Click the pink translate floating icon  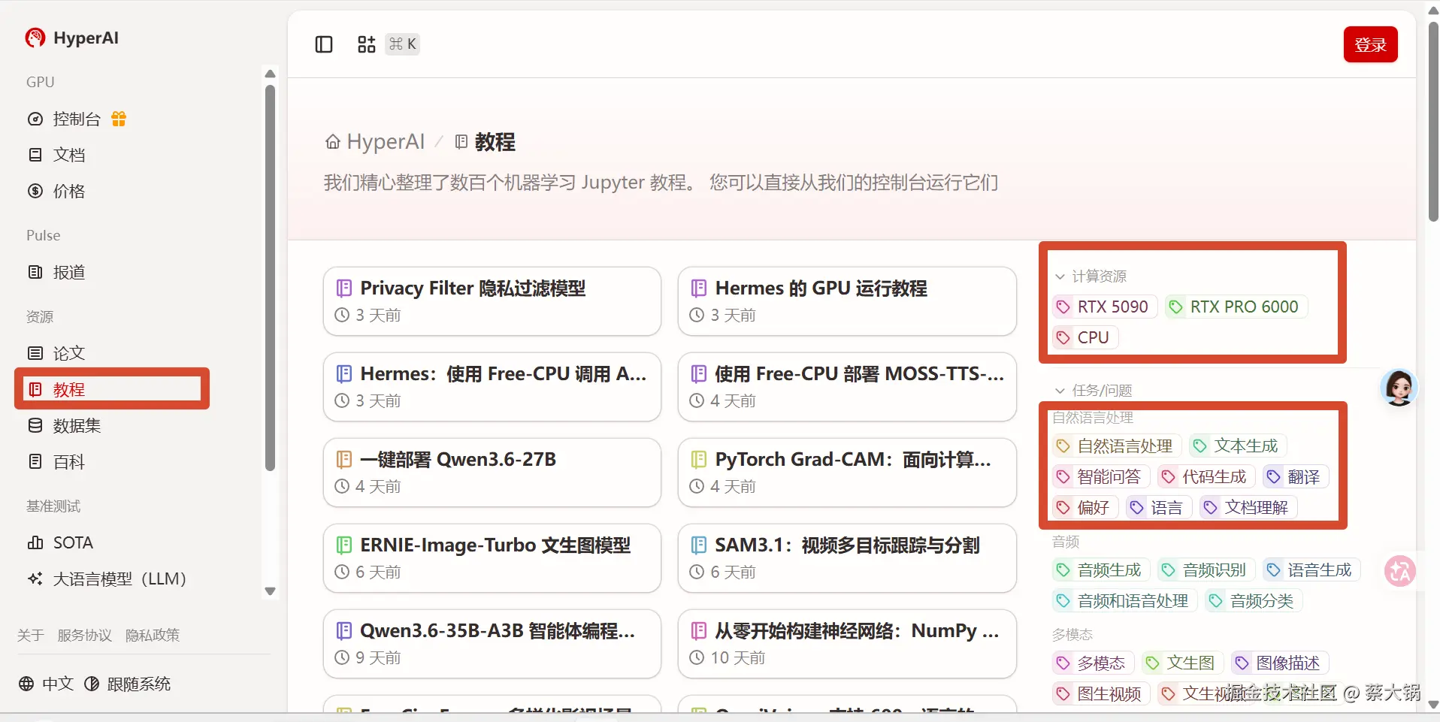[x=1400, y=572]
